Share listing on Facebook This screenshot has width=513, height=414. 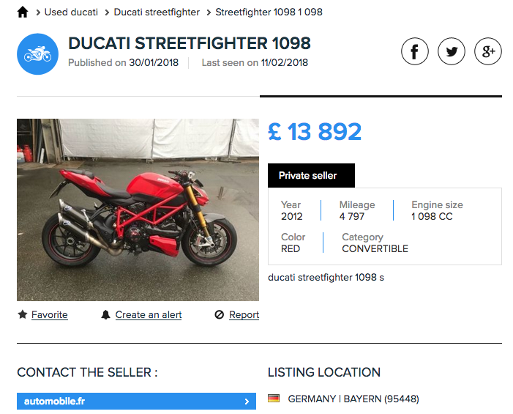(415, 52)
